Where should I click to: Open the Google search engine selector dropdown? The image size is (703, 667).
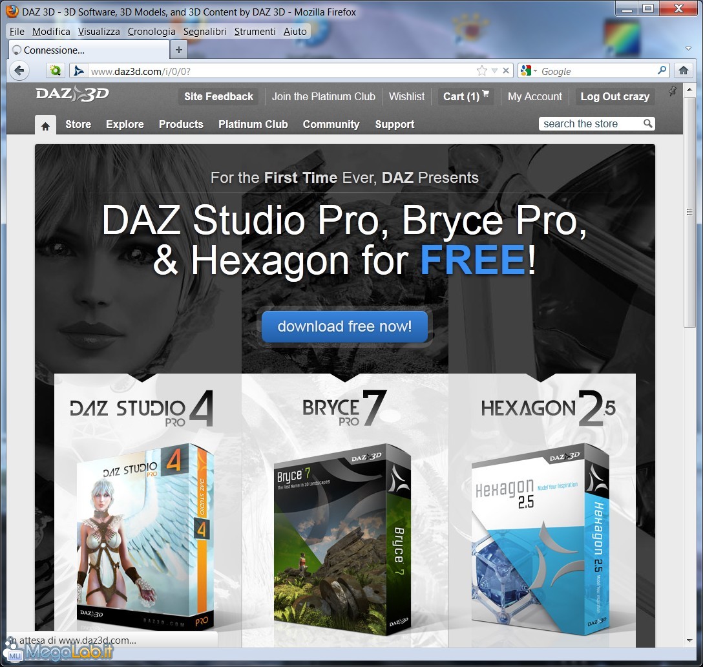click(x=528, y=71)
